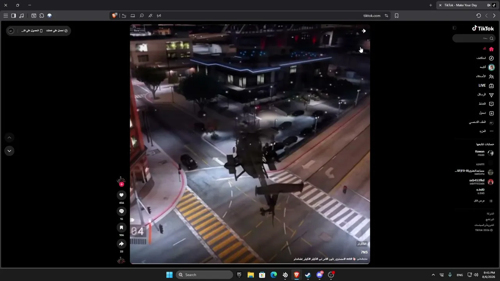
Task: Open the ENG language switcher
Action: click(460, 275)
